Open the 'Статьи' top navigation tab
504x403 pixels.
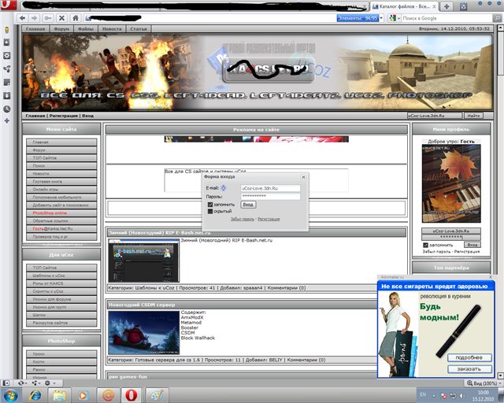pyautogui.click(x=139, y=29)
